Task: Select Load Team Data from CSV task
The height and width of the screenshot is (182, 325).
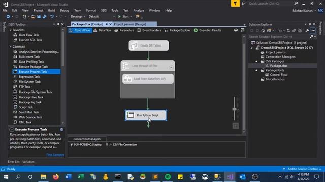Action: pyautogui.click(x=148, y=79)
